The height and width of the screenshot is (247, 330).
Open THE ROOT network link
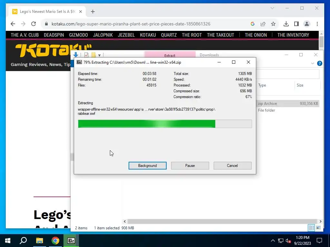point(192,35)
